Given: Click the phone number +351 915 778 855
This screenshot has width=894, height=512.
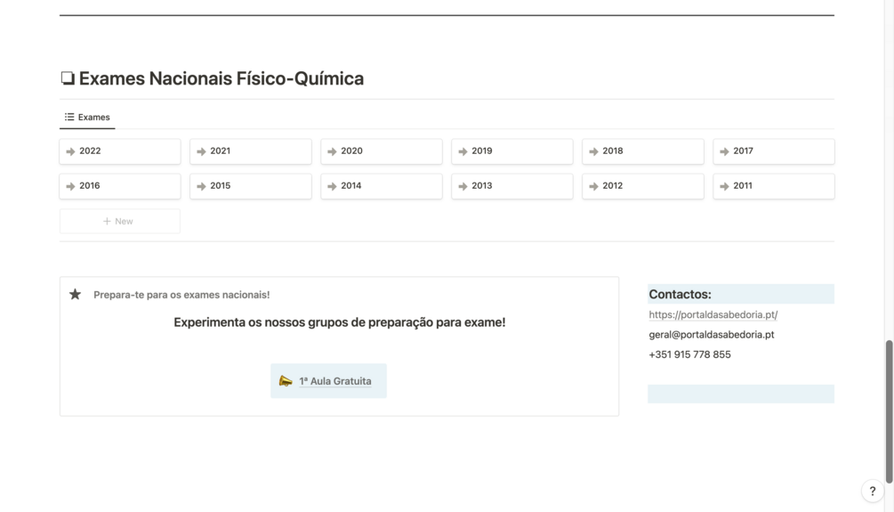Looking at the screenshot, I should click(689, 354).
